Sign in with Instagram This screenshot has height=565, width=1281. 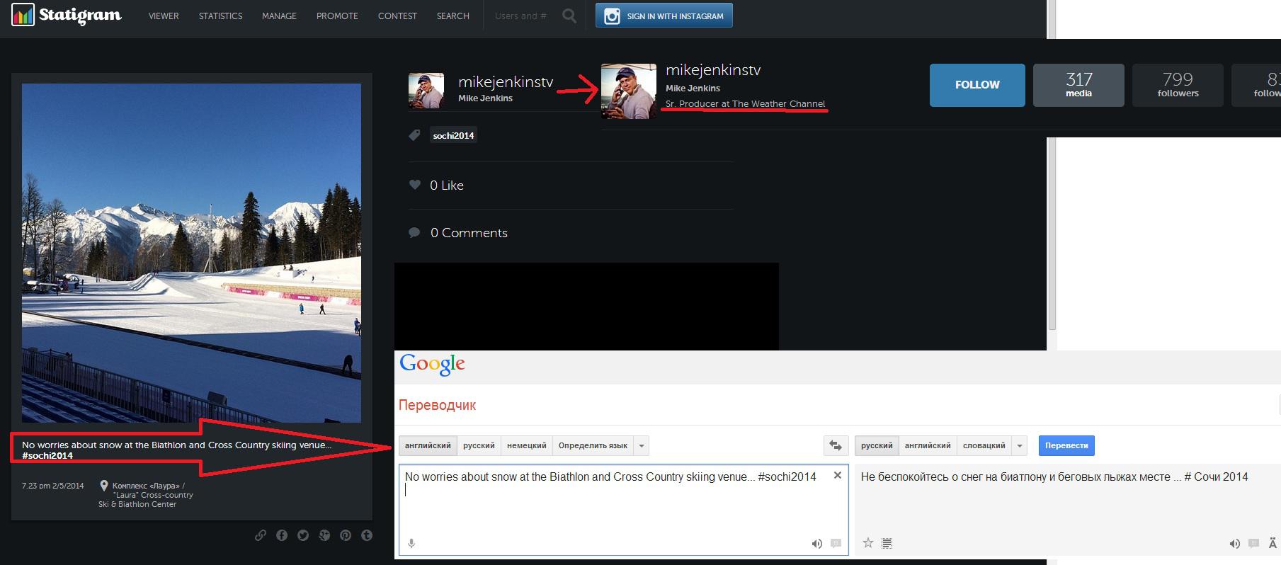point(664,16)
